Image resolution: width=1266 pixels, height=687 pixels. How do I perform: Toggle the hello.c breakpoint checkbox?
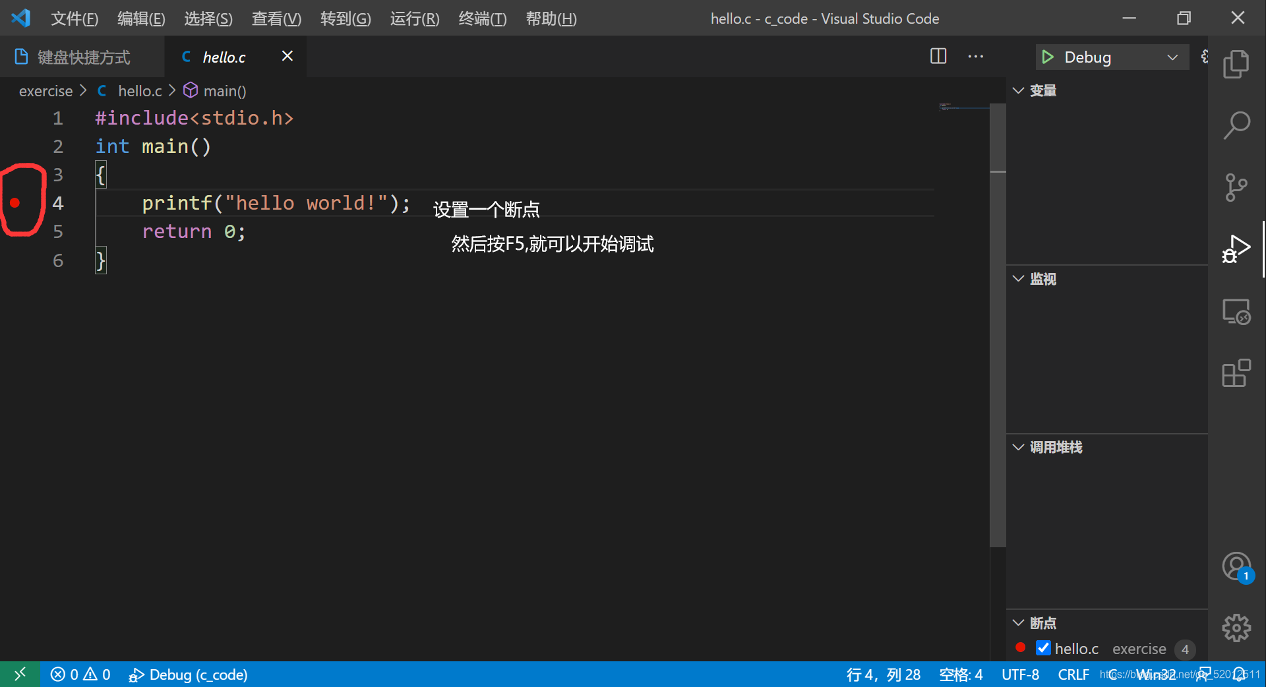(1043, 648)
